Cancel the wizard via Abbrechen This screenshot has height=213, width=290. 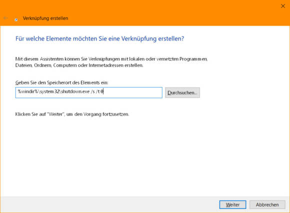point(267,204)
